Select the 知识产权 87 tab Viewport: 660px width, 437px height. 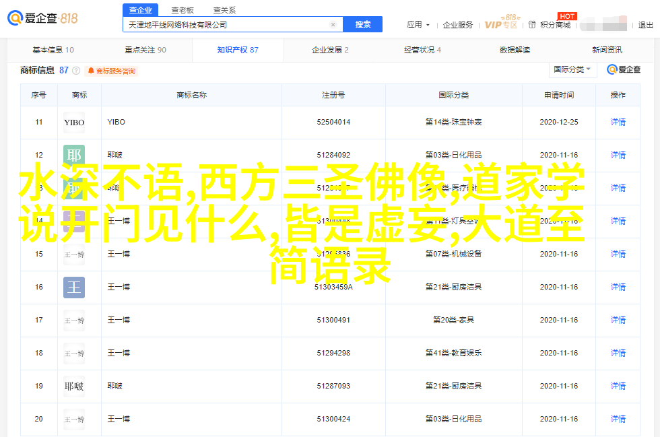pos(238,50)
